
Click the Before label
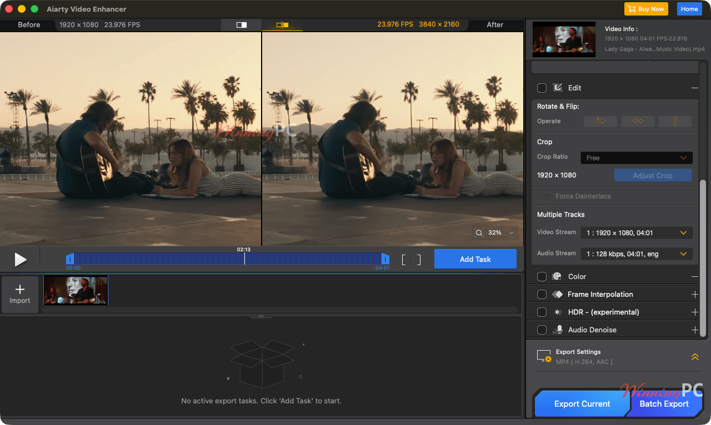pyautogui.click(x=29, y=25)
